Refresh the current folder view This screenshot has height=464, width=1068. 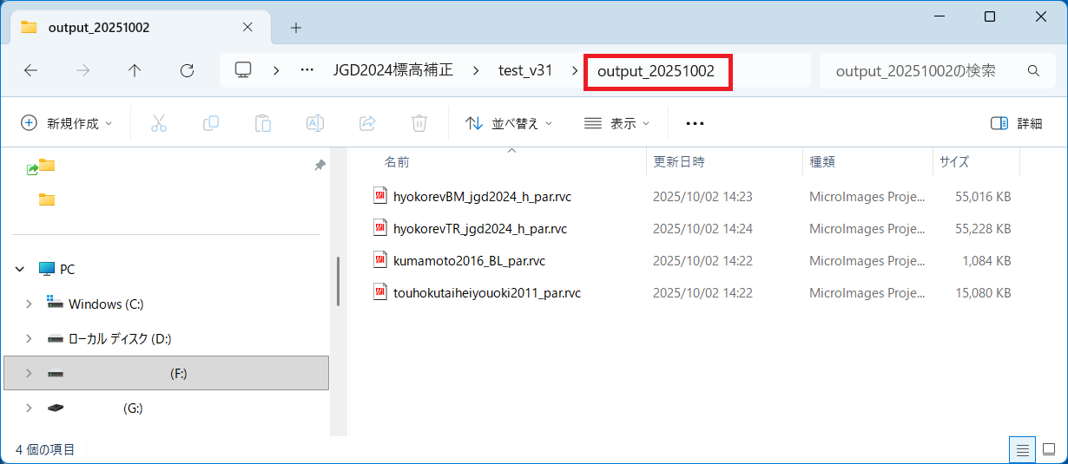click(x=187, y=71)
